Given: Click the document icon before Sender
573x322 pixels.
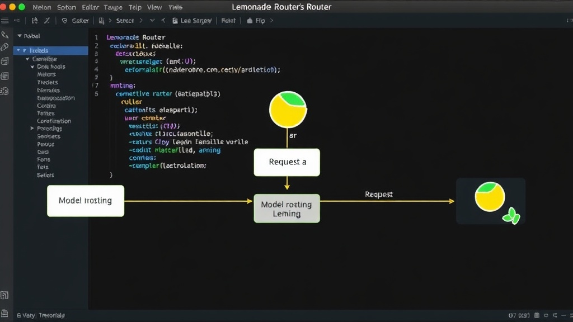Looking at the screenshot, I should [101, 21].
